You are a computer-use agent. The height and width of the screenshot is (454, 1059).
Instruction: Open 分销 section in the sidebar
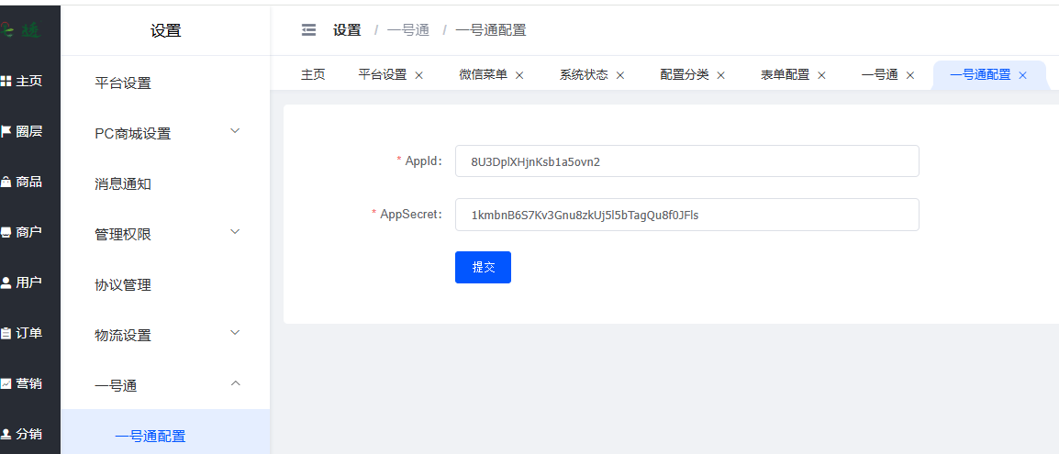[x=22, y=434]
